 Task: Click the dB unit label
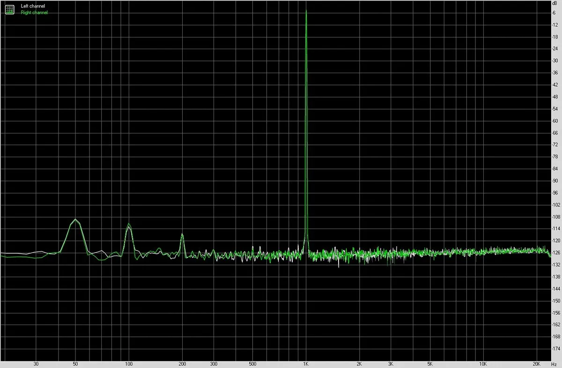point(555,3)
